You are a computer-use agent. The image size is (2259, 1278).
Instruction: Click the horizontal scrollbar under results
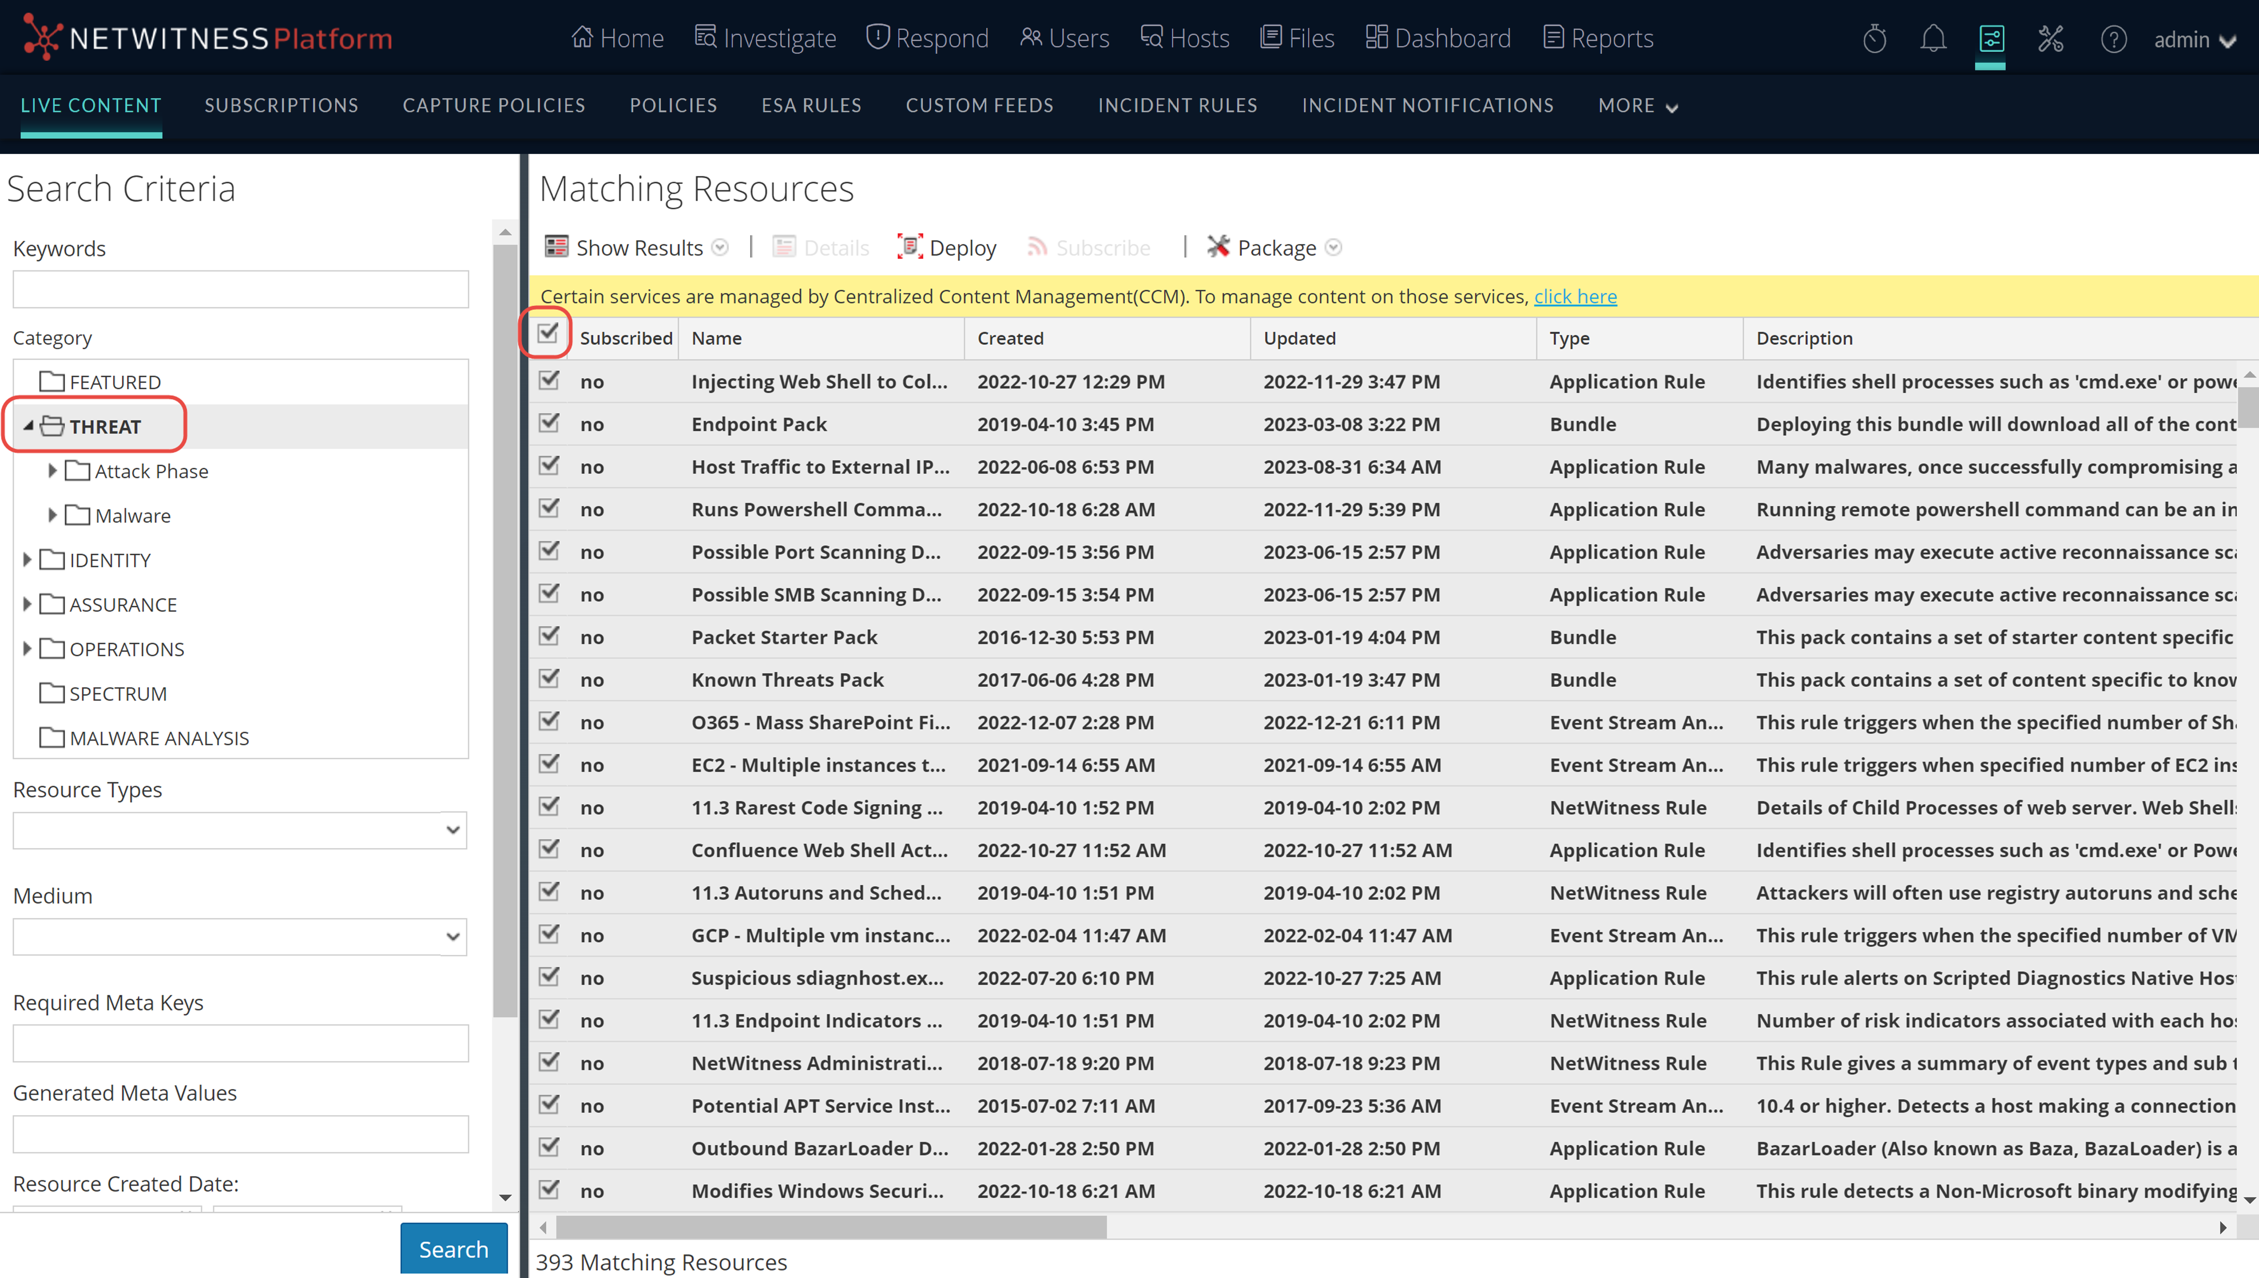coord(830,1227)
